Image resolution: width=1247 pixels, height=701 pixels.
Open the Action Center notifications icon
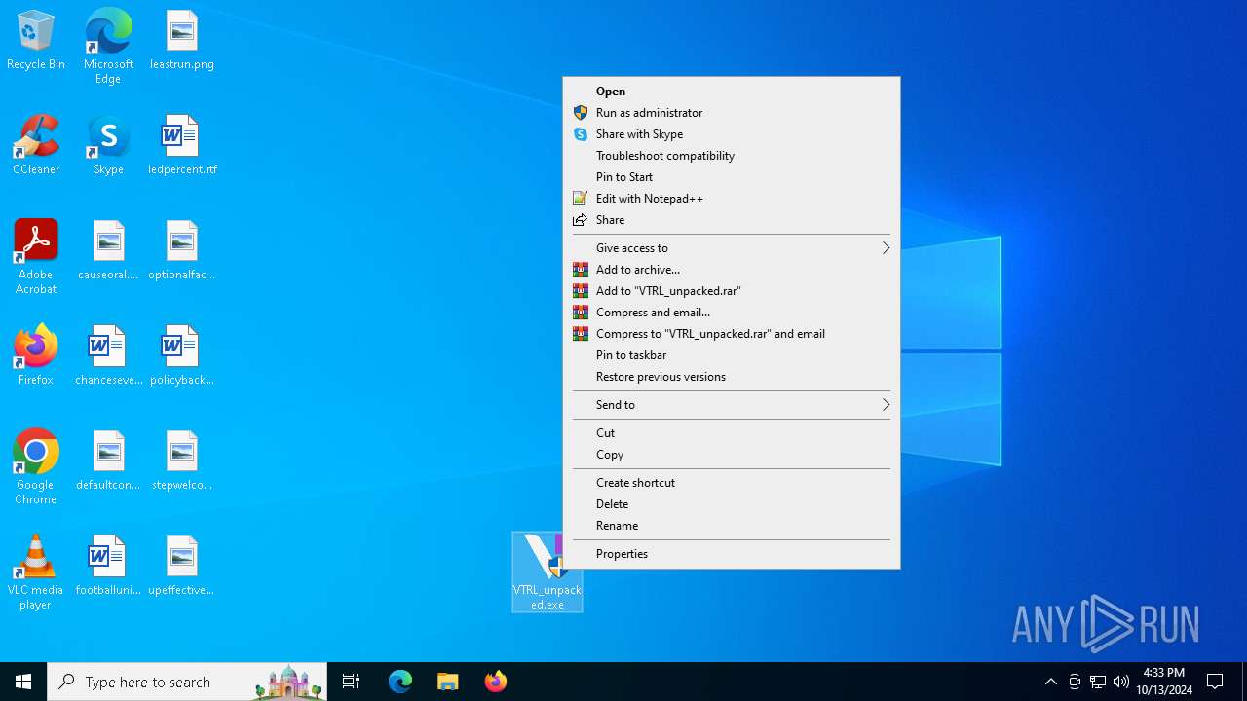1215,682
